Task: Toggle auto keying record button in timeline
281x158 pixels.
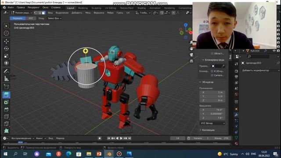Action: point(100,138)
